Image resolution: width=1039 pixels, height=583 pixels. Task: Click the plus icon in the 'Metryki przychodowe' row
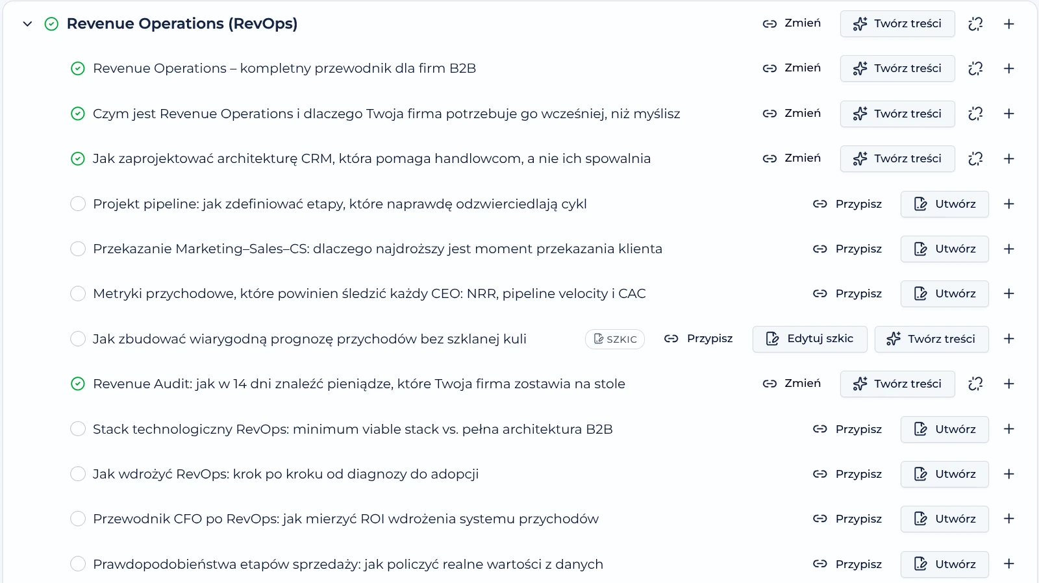tap(1009, 293)
